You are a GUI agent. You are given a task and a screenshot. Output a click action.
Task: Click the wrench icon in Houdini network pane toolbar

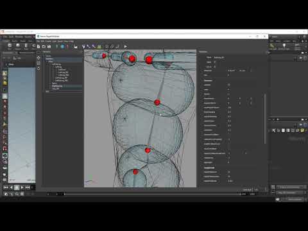pyautogui.click(x=273, y=130)
